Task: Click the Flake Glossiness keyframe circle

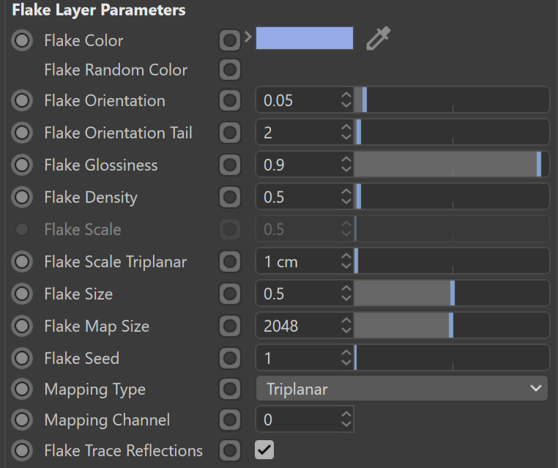Action: tap(22, 165)
